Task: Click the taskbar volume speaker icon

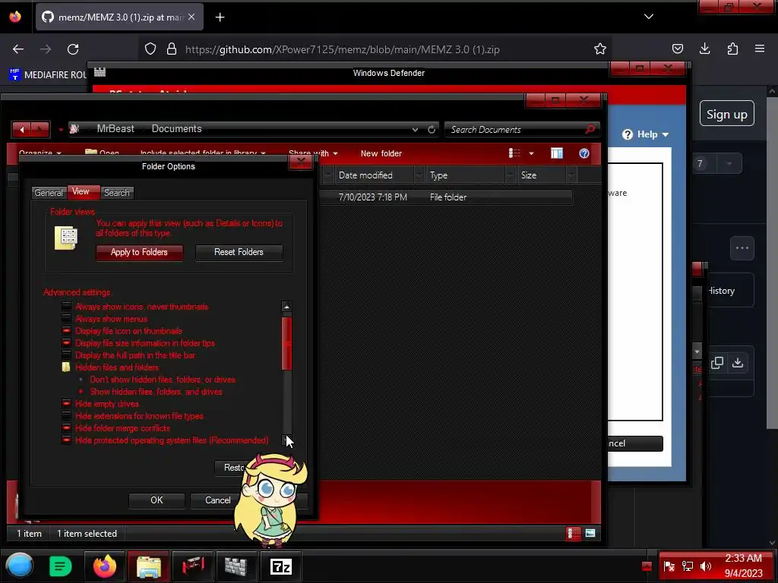Action: (706, 566)
